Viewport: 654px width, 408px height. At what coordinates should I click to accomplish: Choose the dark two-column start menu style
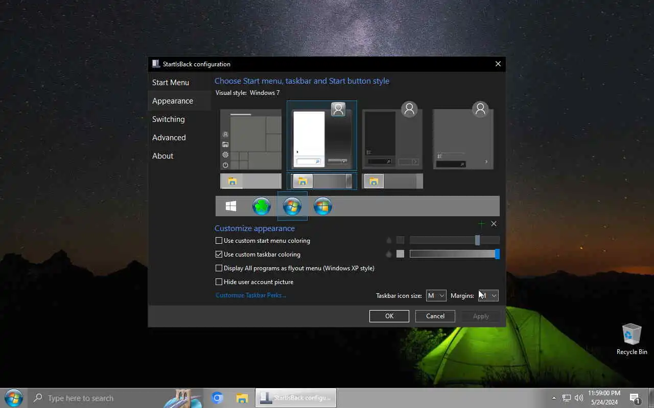(x=392, y=136)
